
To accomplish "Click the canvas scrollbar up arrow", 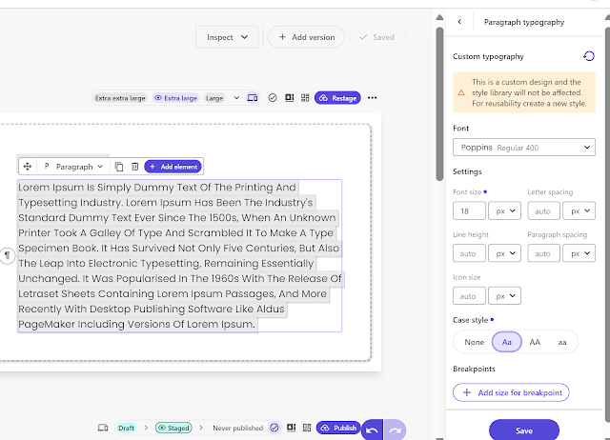I will point(439,17).
